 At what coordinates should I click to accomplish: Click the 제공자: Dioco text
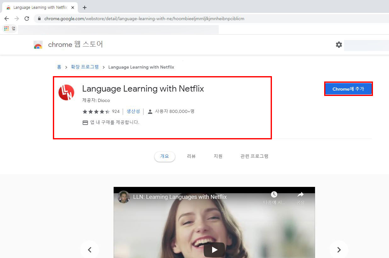tap(96, 101)
